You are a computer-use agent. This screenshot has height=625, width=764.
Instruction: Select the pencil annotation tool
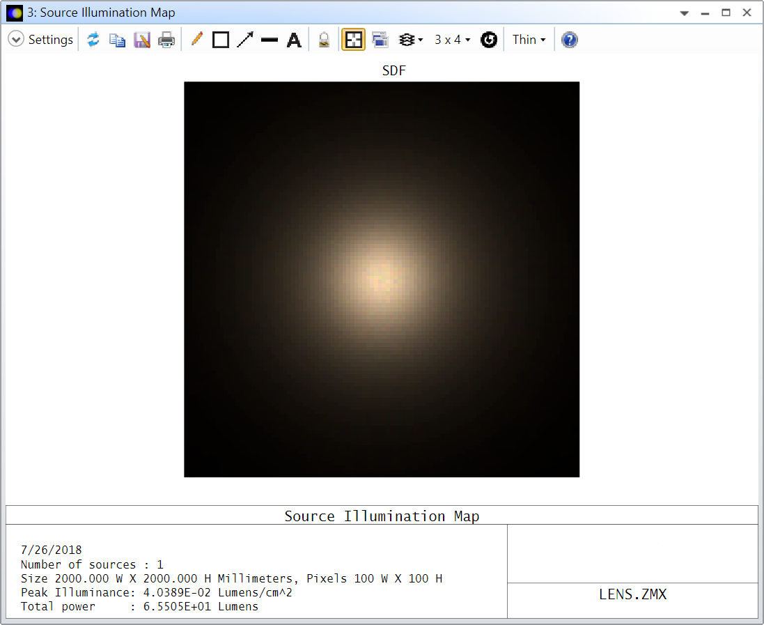[x=197, y=40]
